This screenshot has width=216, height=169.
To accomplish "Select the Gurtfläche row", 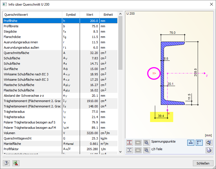I will 60,69.
